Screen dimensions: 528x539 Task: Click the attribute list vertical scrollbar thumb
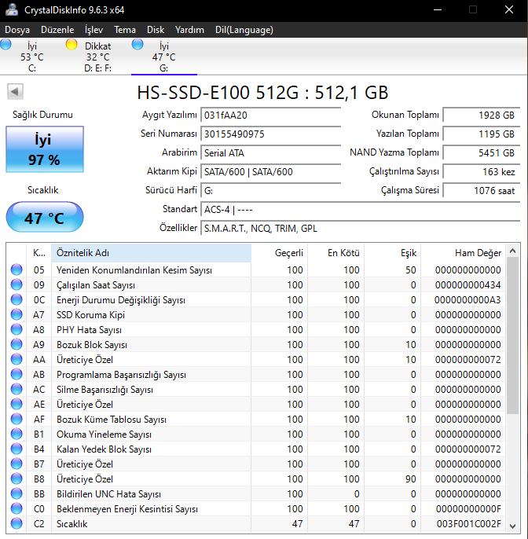click(513, 335)
